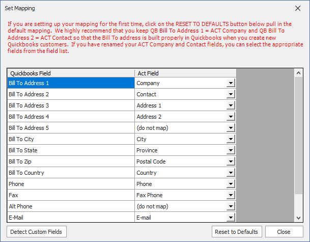Screen dimensions: 310x242
Task: Expand Act Field list for Bill To Address 3
Action: pos(231,105)
